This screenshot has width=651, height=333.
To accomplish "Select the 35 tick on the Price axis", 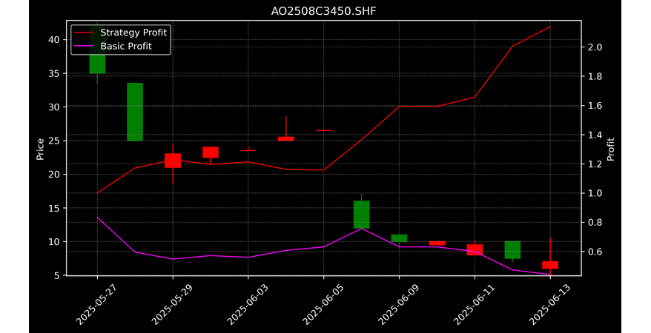I will [x=54, y=73].
